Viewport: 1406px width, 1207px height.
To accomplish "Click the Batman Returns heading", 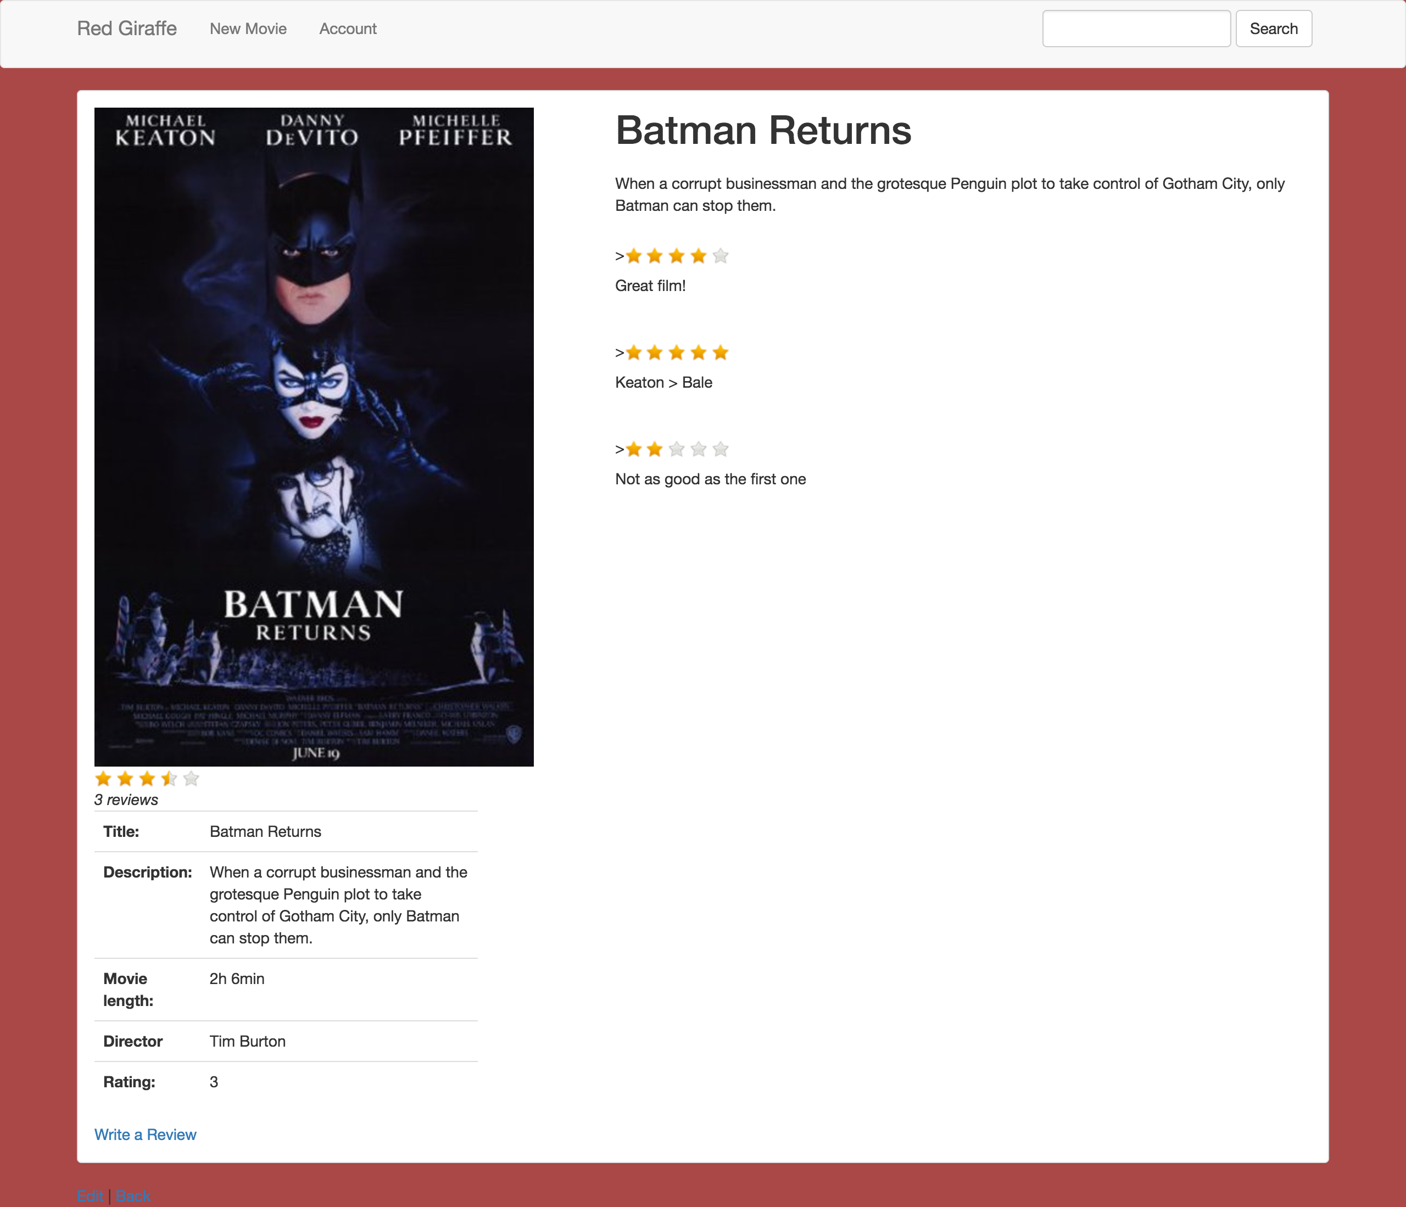I will (763, 130).
